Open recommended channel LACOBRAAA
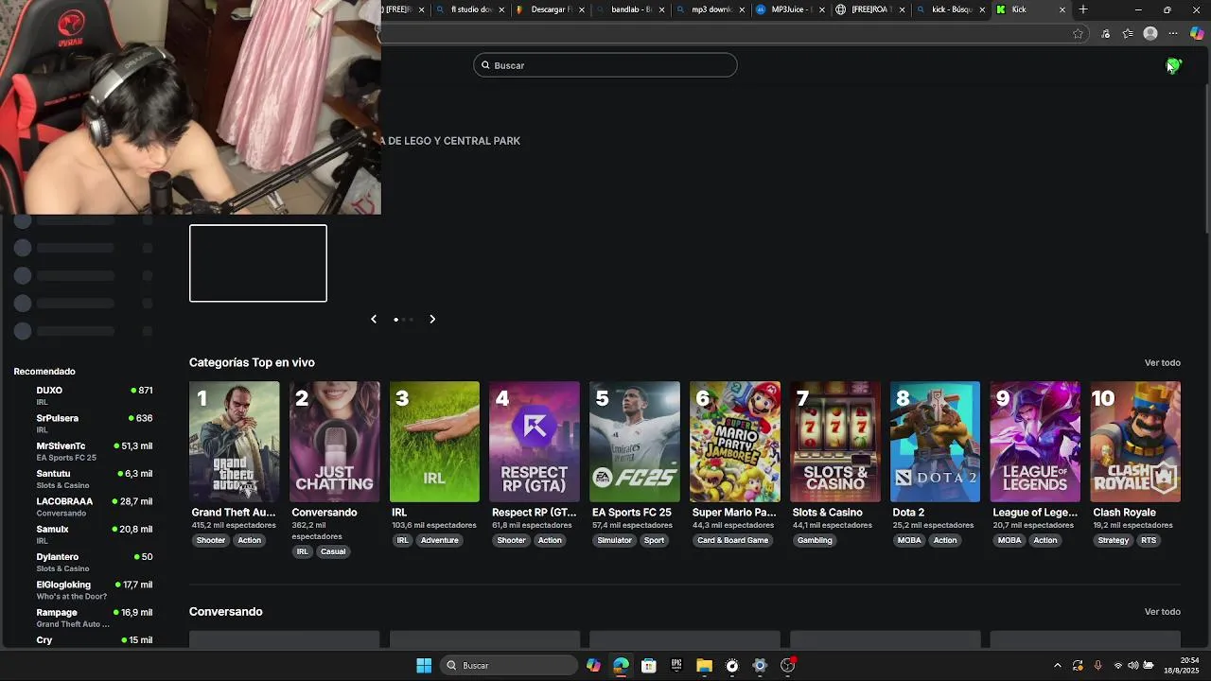This screenshot has height=681, width=1211. 83,507
